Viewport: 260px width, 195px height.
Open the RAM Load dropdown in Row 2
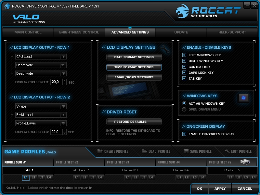[x=41, y=115]
